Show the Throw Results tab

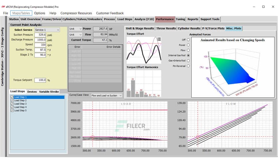166,28
